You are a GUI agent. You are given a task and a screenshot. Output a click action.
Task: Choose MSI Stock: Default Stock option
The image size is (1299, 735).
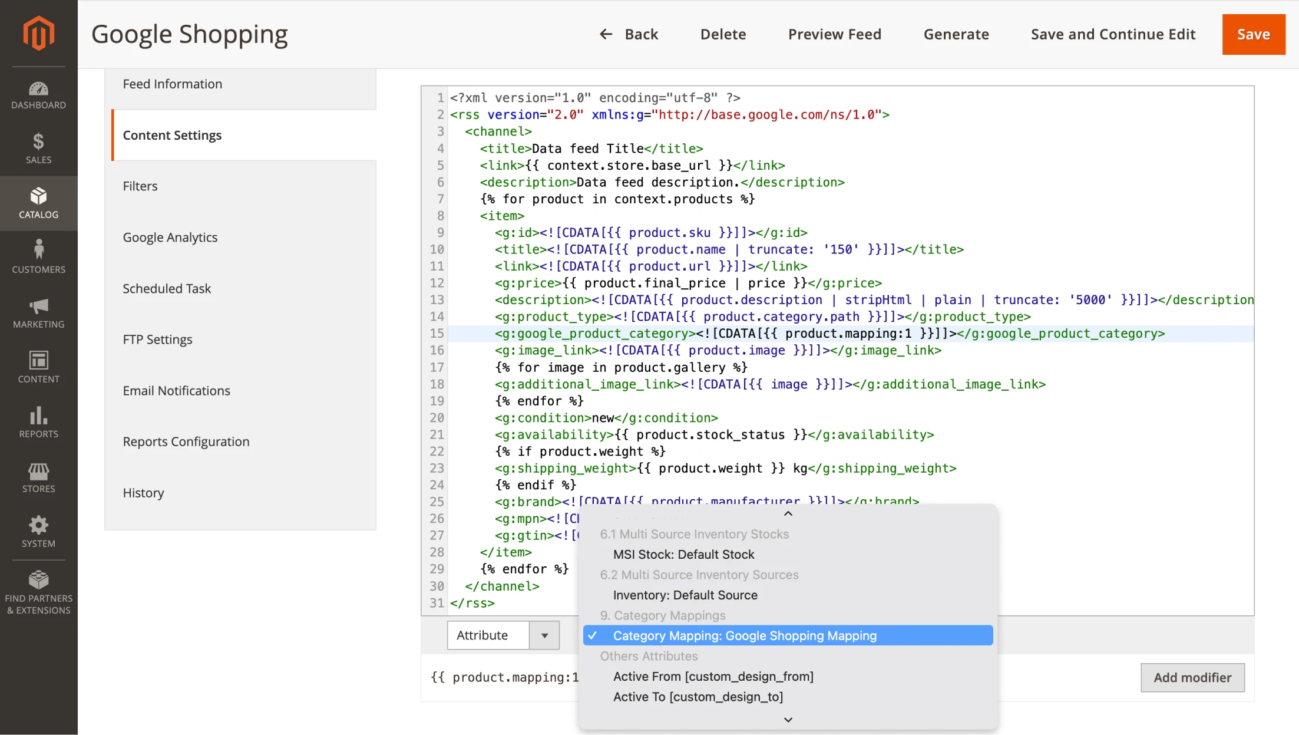coord(683,554)
